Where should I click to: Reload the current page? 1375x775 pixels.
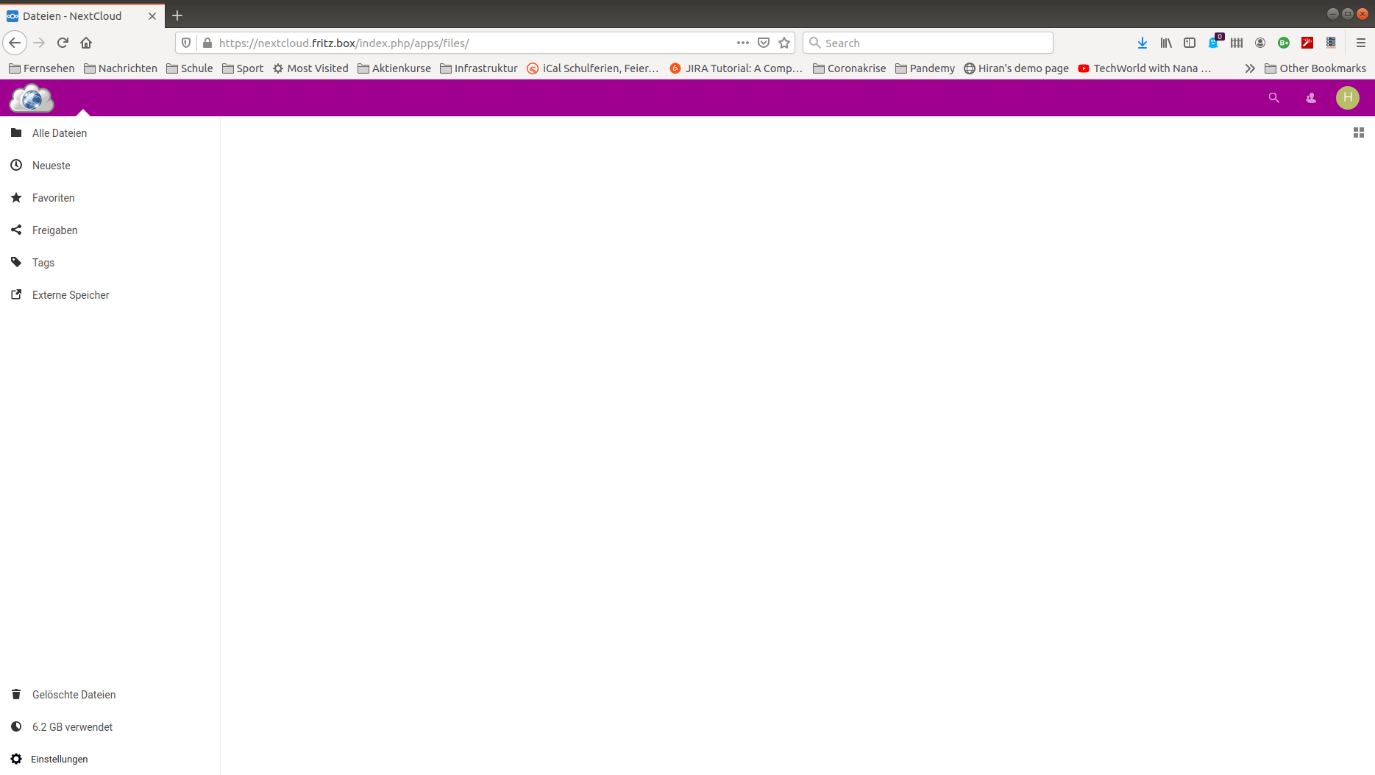(63, 43)
